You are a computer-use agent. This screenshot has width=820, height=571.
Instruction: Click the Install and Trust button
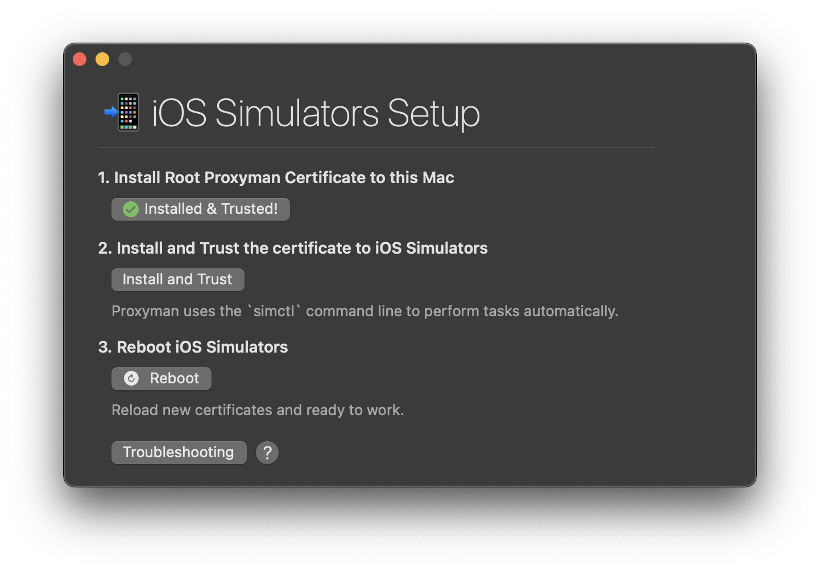point(178,280)
